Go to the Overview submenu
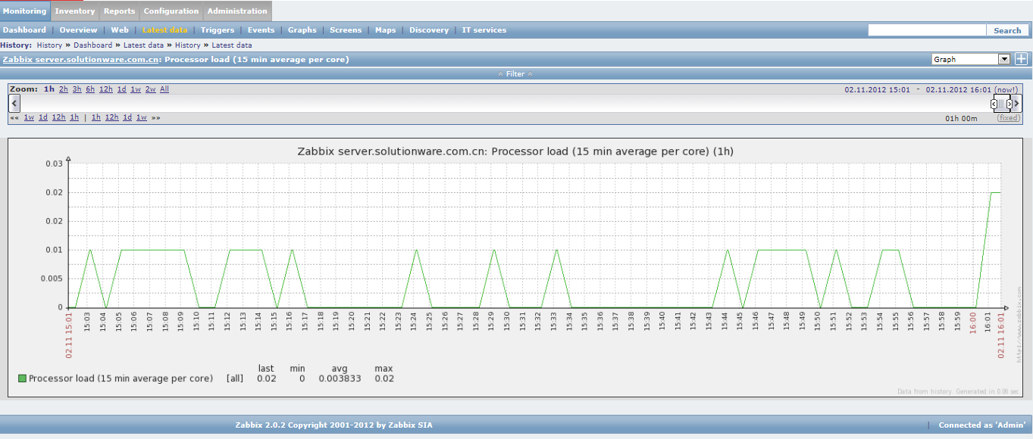 pos(78,30)
